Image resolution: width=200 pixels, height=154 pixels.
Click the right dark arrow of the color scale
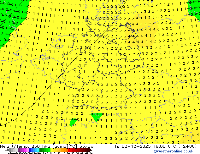91,150
